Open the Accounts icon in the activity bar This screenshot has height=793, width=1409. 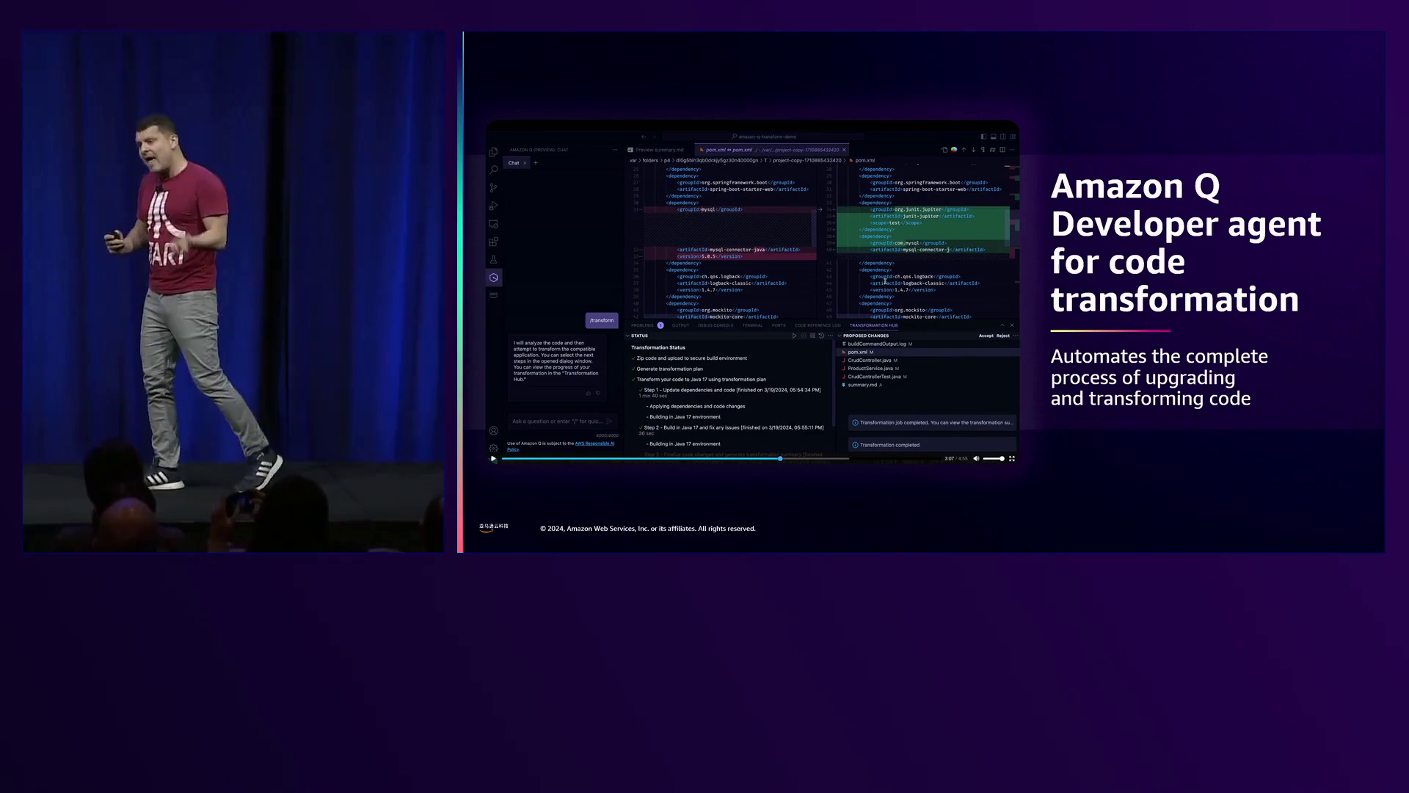point(493,431)
